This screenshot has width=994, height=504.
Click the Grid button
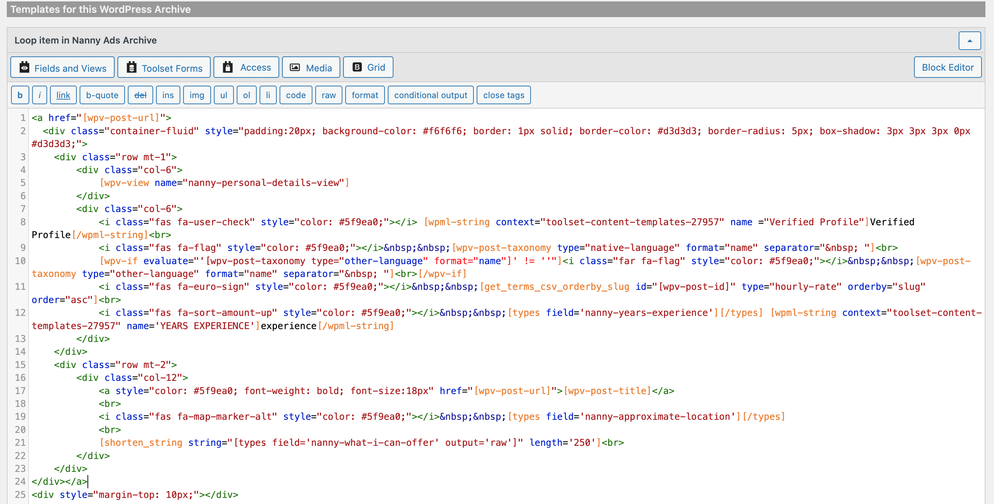click(368, 67)
